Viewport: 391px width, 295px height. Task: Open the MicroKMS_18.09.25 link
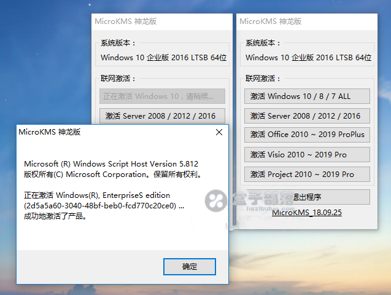(x=307, y=213)
